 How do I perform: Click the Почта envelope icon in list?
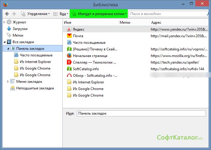pos(69,36)
